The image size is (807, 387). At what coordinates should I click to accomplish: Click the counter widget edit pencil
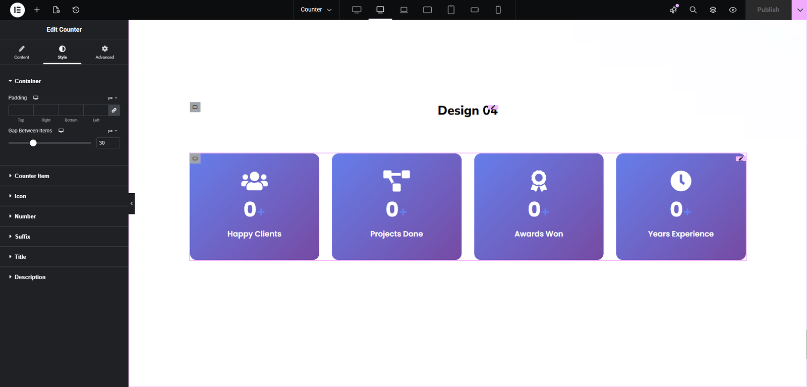(740, 158)
